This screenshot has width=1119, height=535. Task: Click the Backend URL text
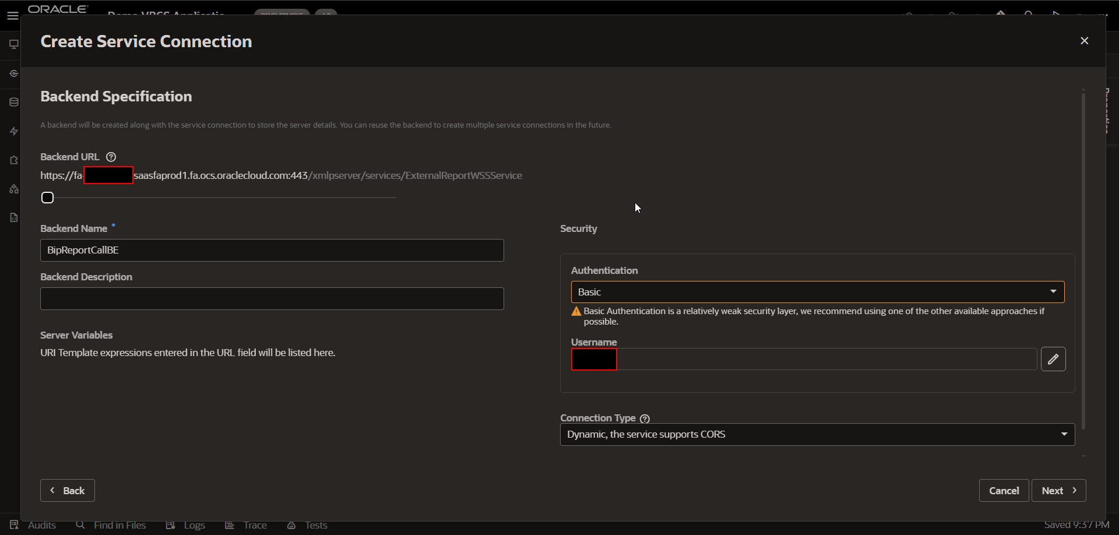[281, 175]
